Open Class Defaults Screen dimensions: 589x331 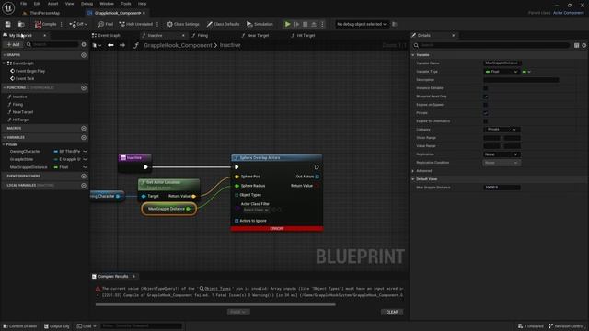click(223, 24)
